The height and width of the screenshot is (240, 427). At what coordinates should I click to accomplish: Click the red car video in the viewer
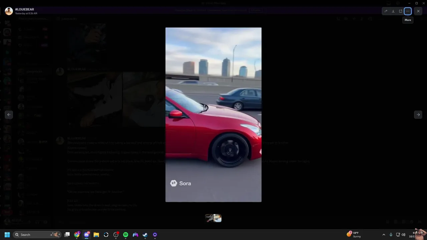click(213, 115)
